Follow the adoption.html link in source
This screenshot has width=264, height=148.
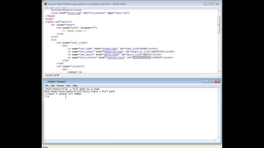[113, 52]
